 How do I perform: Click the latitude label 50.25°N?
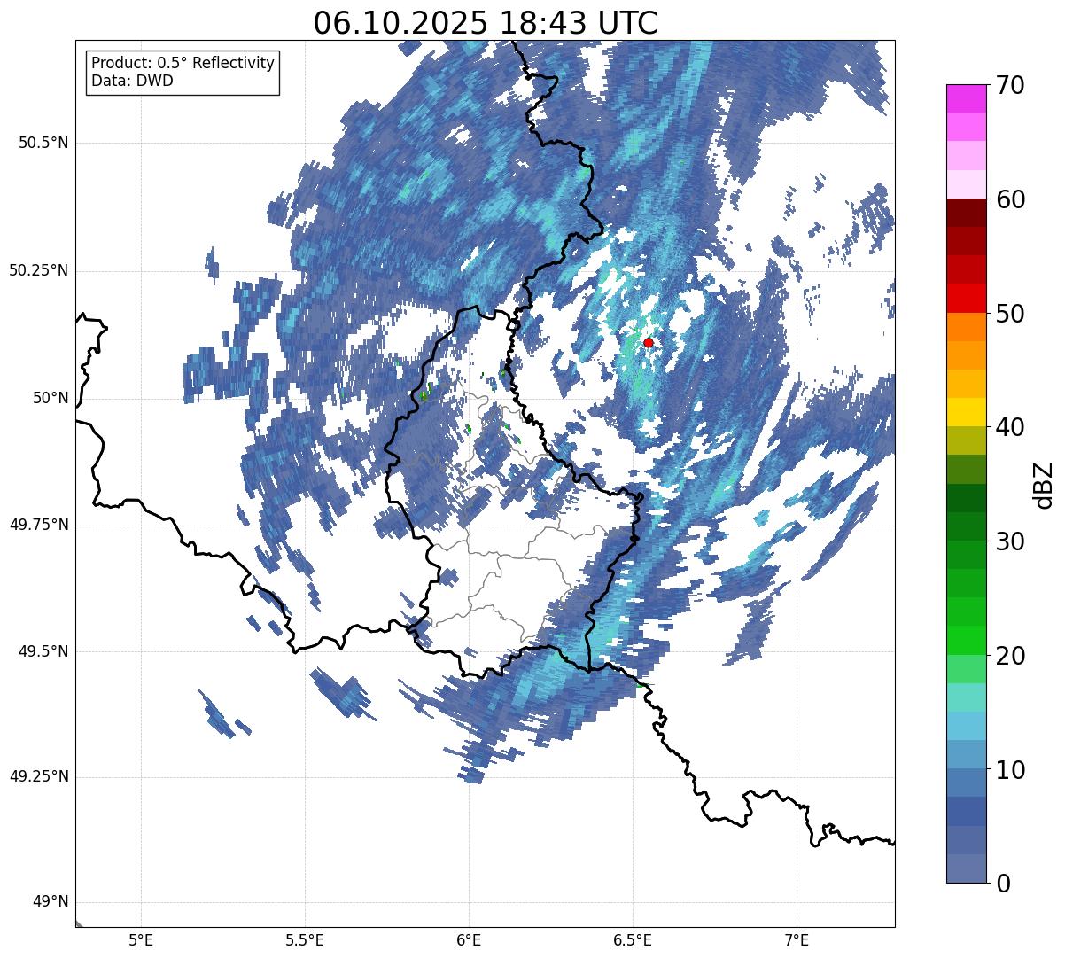tap(39, 270)
